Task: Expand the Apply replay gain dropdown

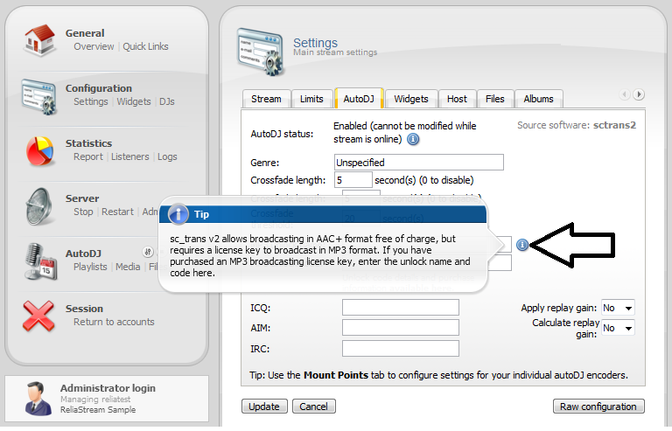Action: point(618,308)
